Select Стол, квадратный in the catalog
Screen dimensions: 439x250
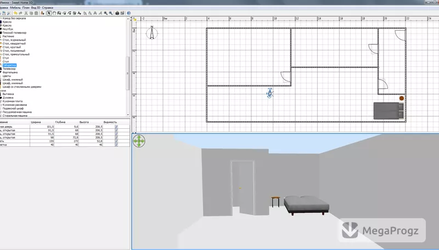[x=14, y=44]
